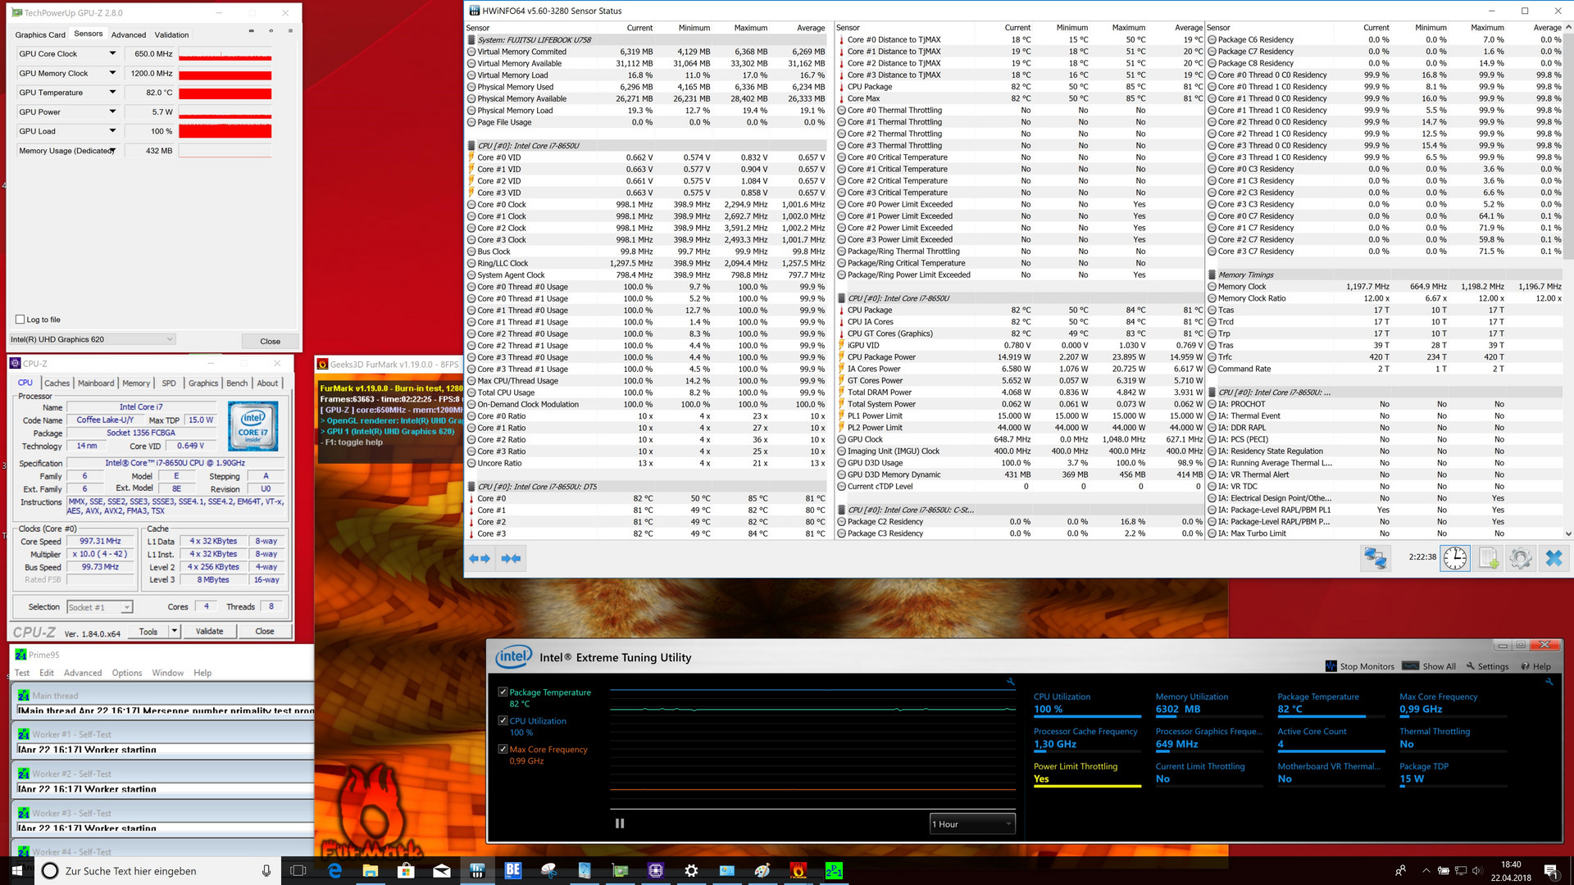
Task: Open the BE app in taskbar
Action: point(513,870)
